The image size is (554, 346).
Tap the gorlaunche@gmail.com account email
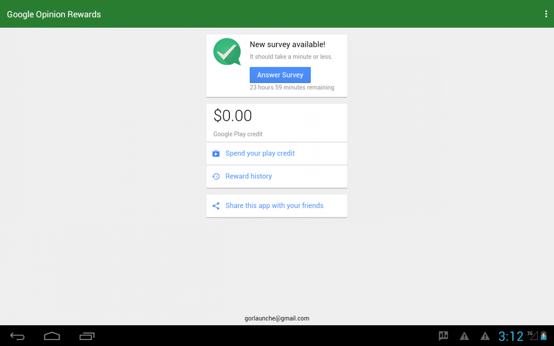click(277, 318)
